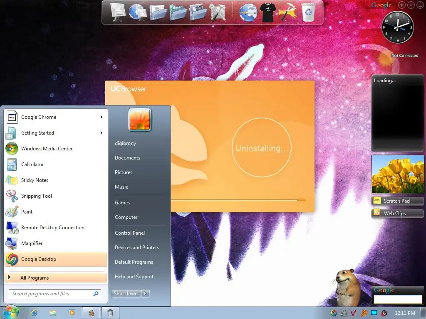426x319 pixels.
Task: Click the Magnifier icon in Start menu
Action: click(12, 243)
